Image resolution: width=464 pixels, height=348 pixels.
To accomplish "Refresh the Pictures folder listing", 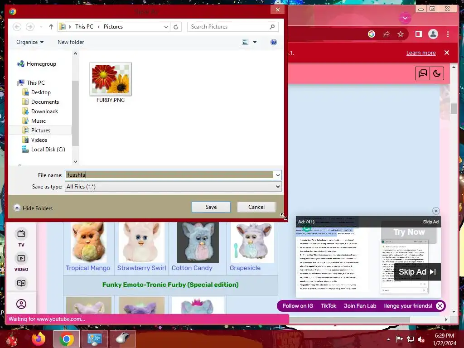I will pos(176,27).
